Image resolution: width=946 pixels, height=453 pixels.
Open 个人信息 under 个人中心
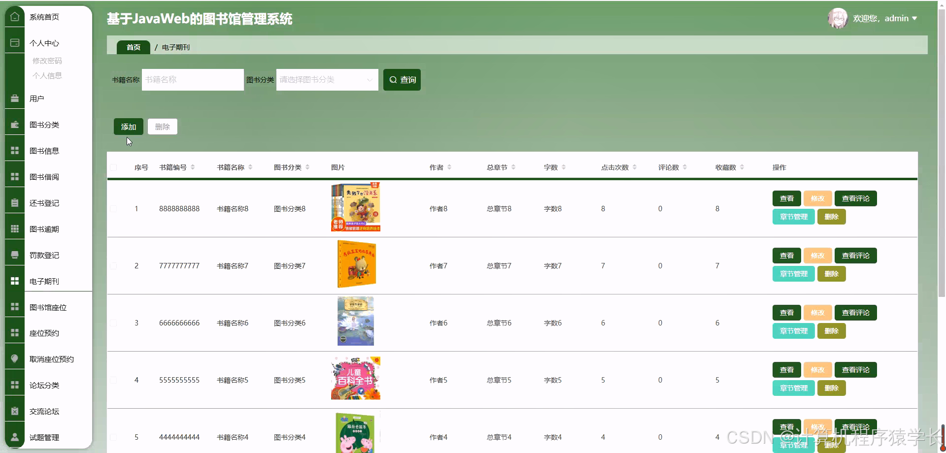(x=47, y=75)
